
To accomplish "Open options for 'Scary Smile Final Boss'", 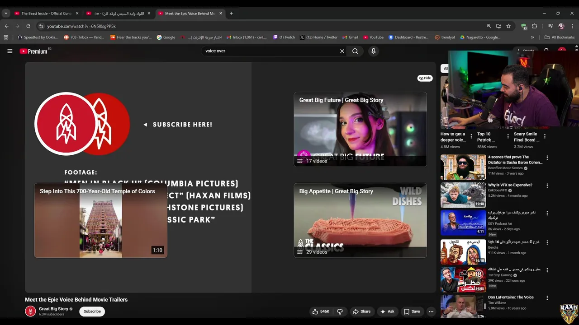I will [x=545, y=136].
